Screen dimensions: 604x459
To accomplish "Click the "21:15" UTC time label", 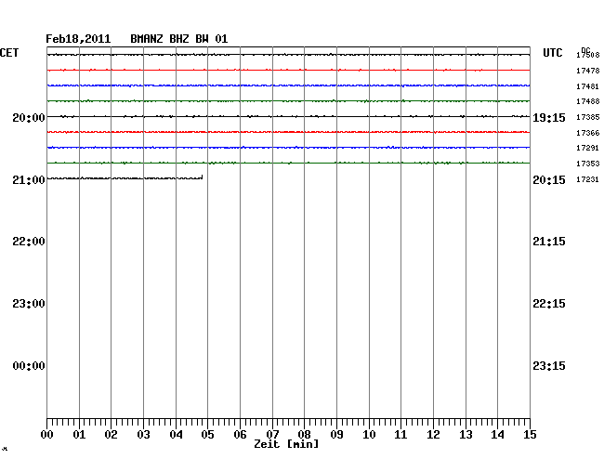I will [x=549, y=242].
